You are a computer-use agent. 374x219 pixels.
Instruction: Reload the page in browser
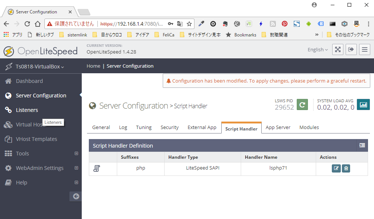coord(27,23)
